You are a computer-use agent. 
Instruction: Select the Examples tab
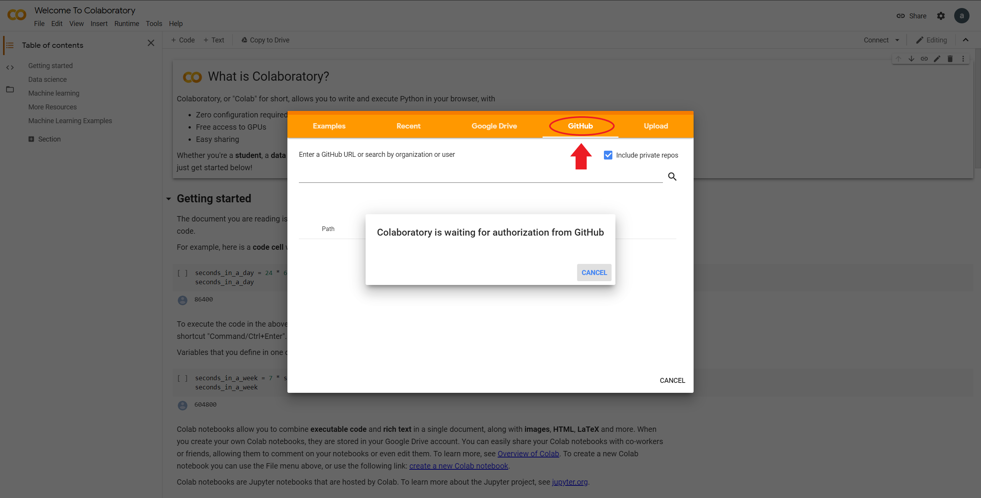329,126
